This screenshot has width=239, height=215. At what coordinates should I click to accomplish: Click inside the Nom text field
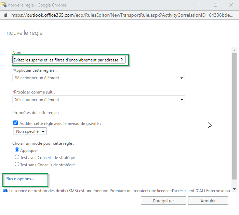[x=69, y=60]
